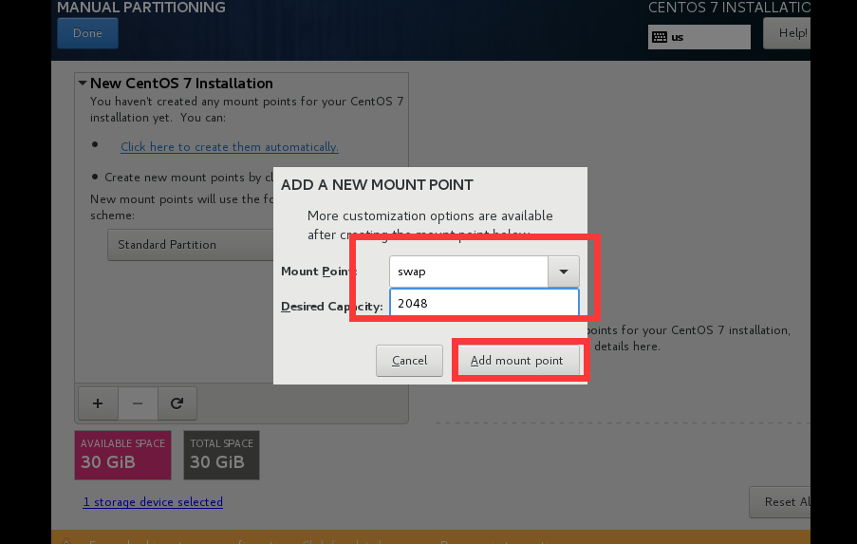The width and height of the screenshot is (857, 544).
Task: Open the 1 storage device selected link
Action: coord(153,501)
